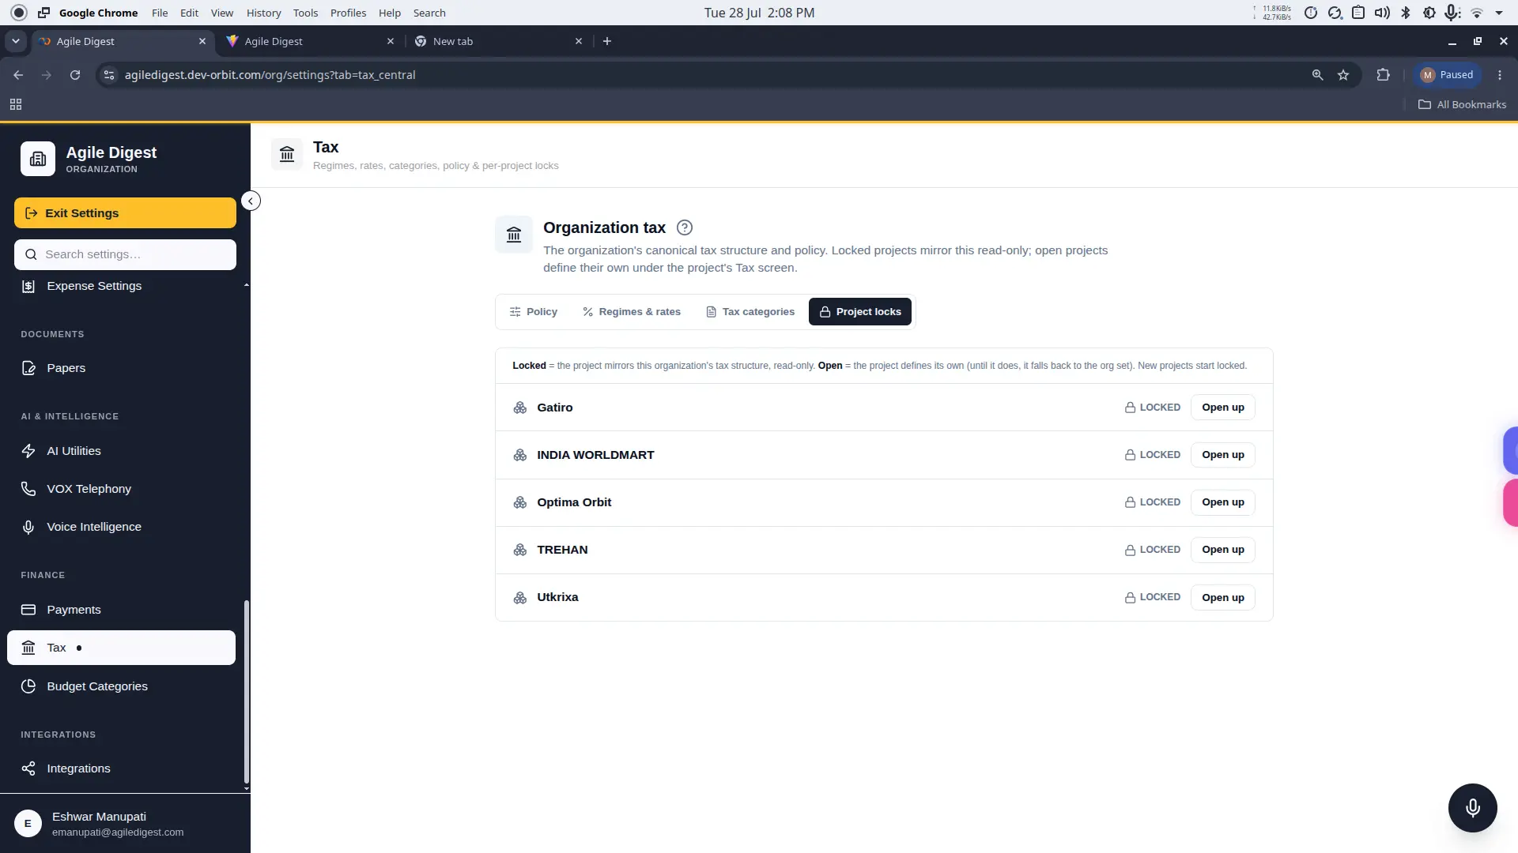Click the date and time in top bar
The image size is (1518, 853).
[759, 13]
